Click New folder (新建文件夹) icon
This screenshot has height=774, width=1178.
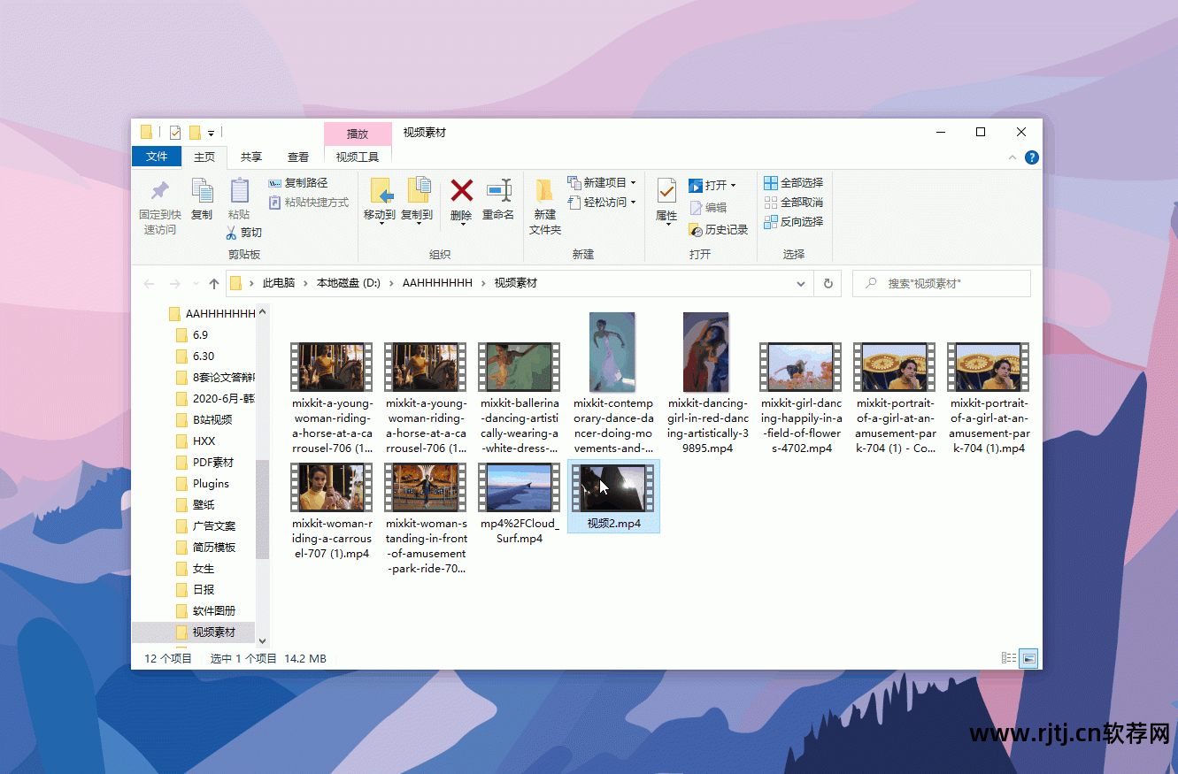[544, 190]
